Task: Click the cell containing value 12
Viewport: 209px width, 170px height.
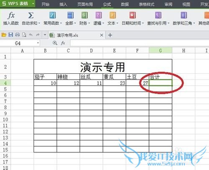Action: click(68, 83)
